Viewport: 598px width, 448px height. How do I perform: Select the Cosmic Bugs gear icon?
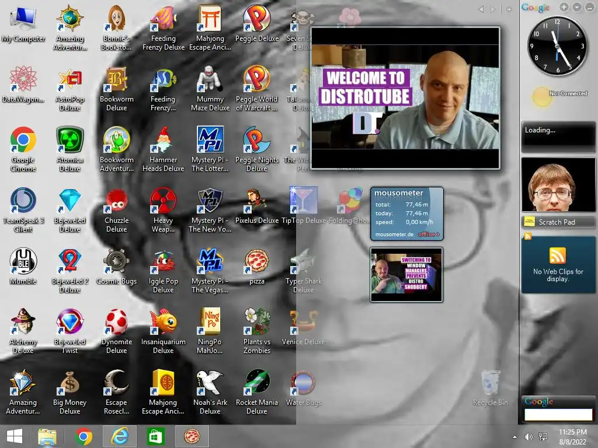116,261
